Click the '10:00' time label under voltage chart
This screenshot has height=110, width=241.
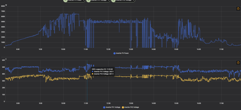63,103
